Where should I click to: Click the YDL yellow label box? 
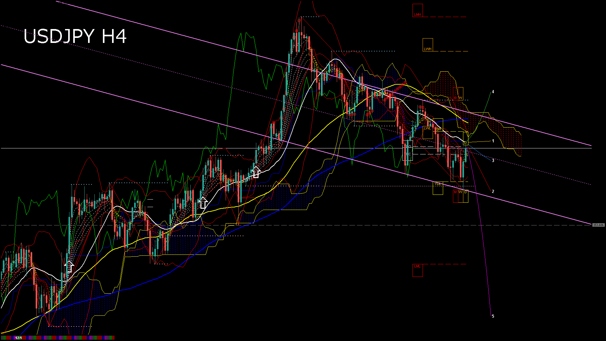click(x=438, y=188)
